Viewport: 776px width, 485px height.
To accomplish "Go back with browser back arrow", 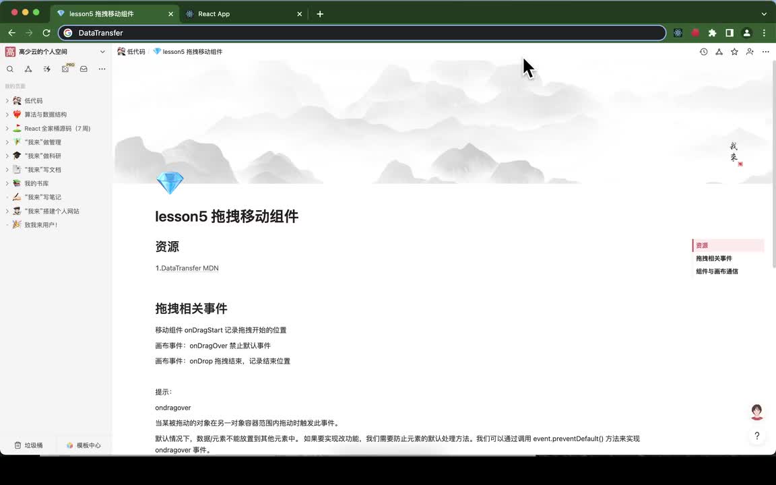I will tap(12, 32).
